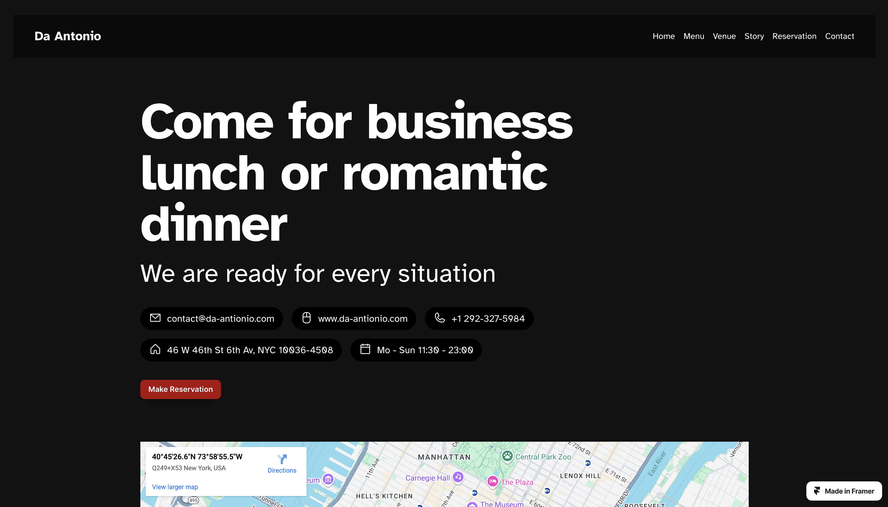
Task: Click the Da Antonio site logo
Action: click(x=68, y=36)
